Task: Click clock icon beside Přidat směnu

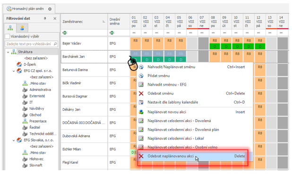Action: (141, 76)
